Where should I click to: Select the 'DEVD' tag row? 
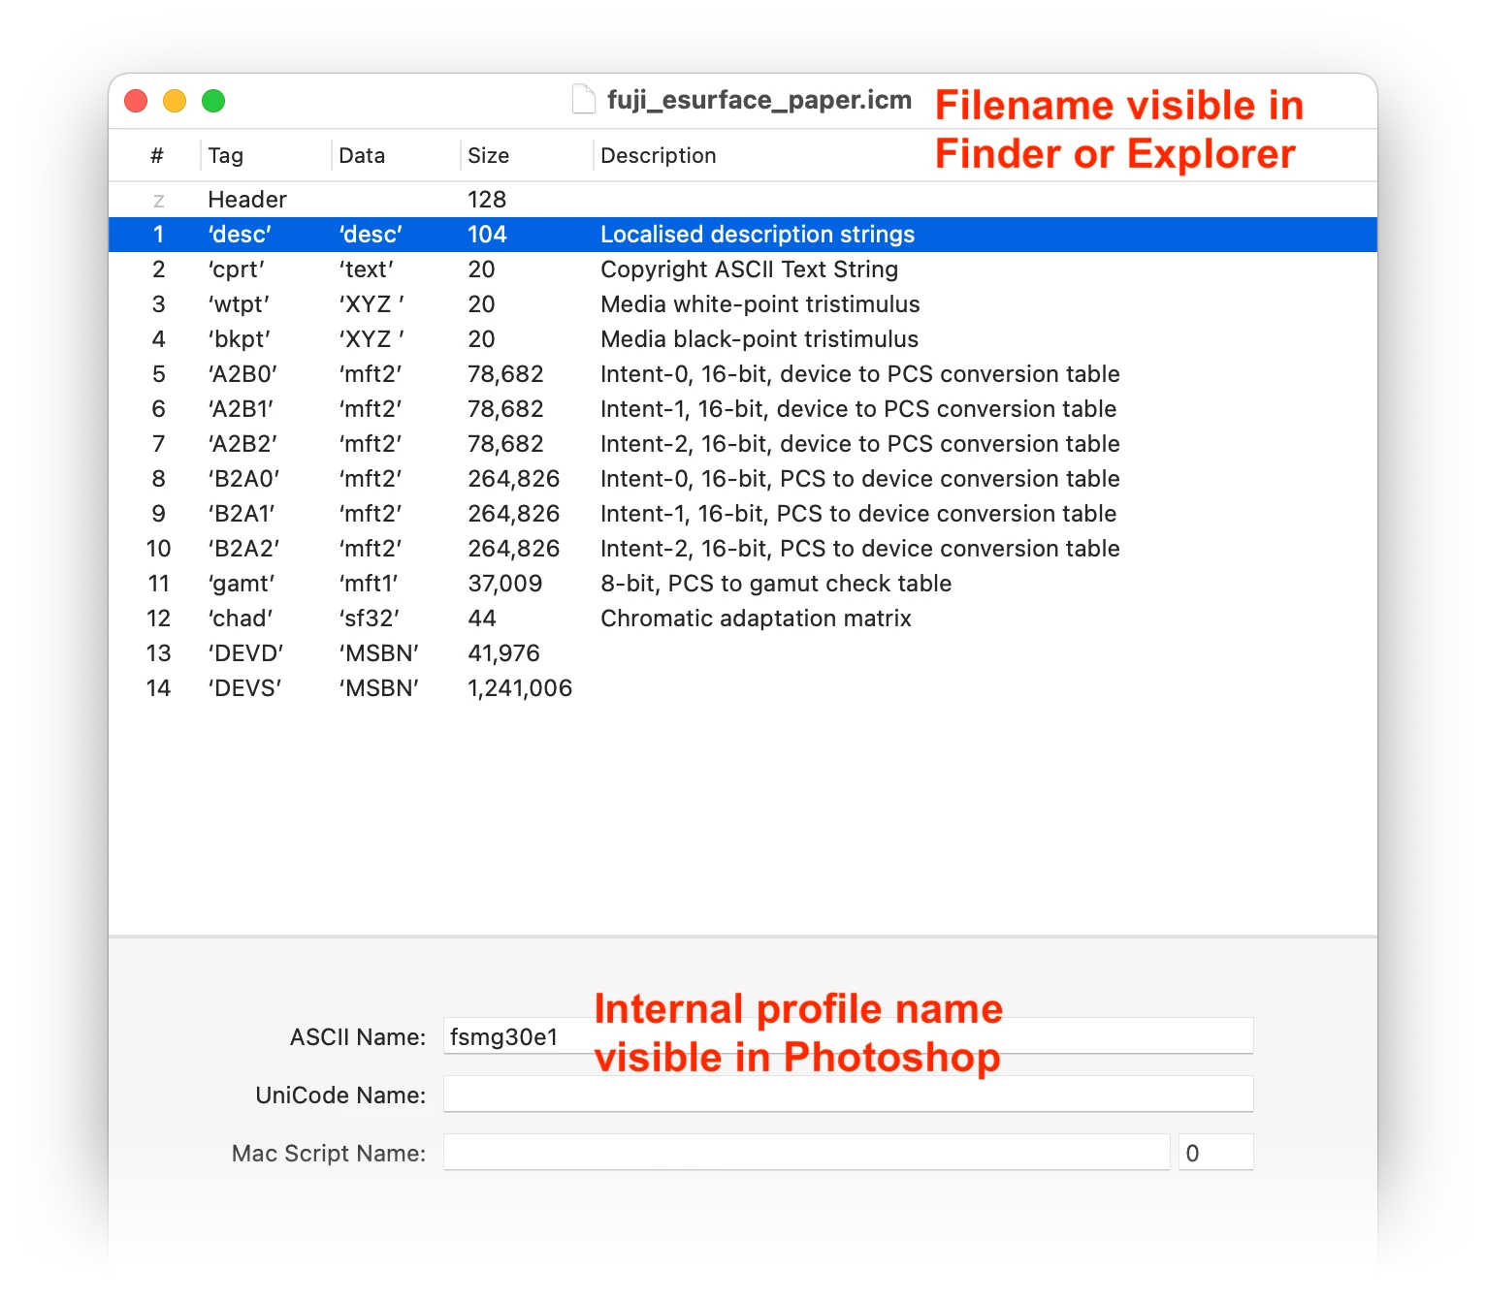click(x=743, y=653)
